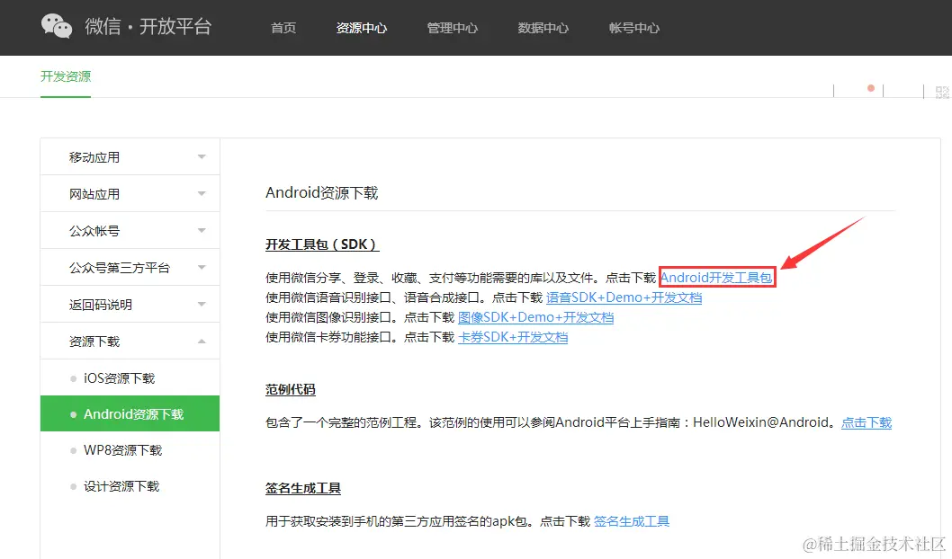Viewport: 952px width, 559px height.
Task: Expand the 公众帐号 sidebar section arrow
Action: pos(202,230)
